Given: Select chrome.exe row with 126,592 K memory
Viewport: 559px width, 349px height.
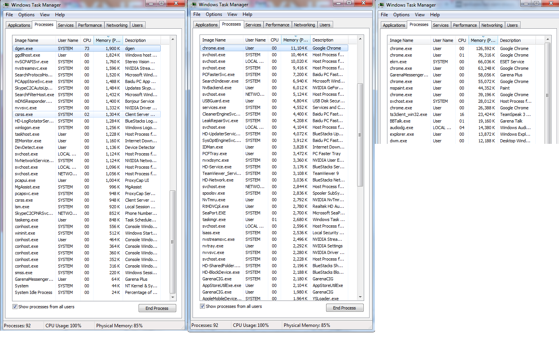Looking at the screenshot, I should click(462, 48).
